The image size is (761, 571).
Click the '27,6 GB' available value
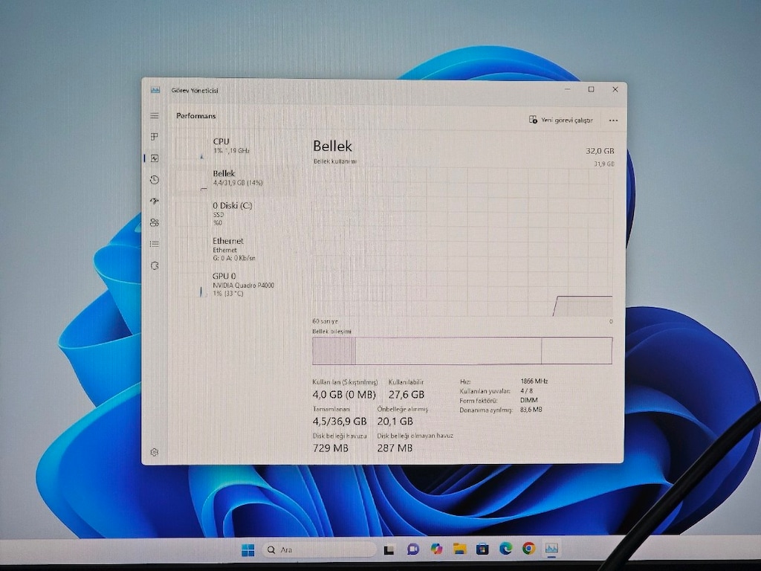[407, 395]
